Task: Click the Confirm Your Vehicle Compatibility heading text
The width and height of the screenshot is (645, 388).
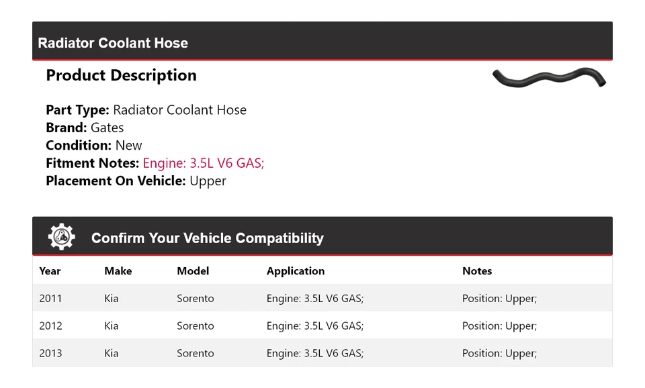Action: pos(207,238)
